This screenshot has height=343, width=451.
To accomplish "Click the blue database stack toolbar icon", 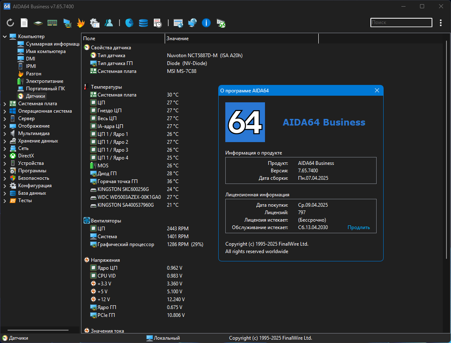I will [143, 23].
